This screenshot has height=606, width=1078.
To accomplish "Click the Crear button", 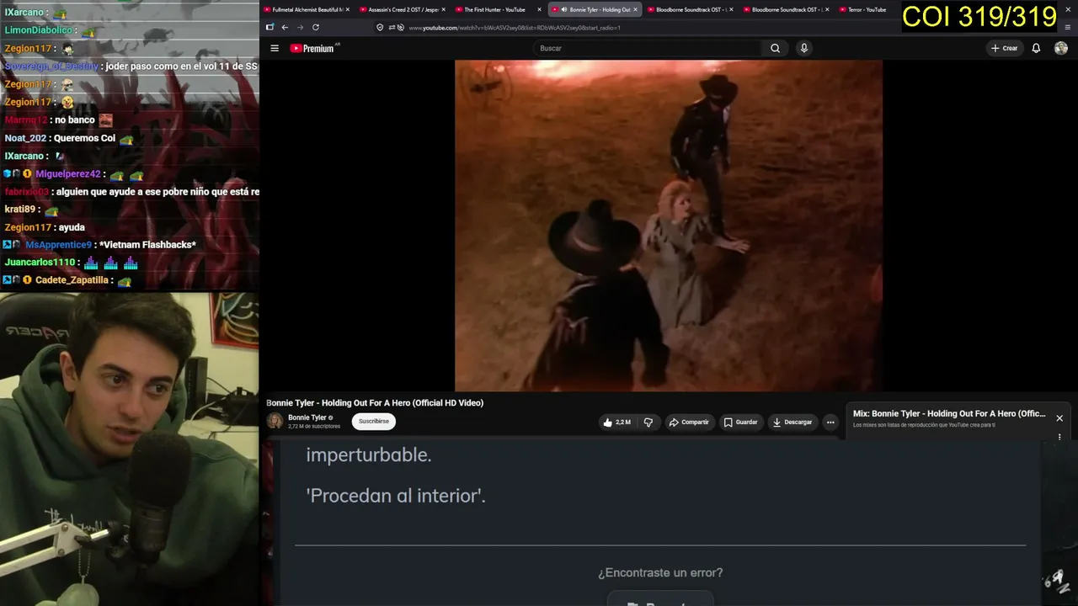I will coord(1004,48).
